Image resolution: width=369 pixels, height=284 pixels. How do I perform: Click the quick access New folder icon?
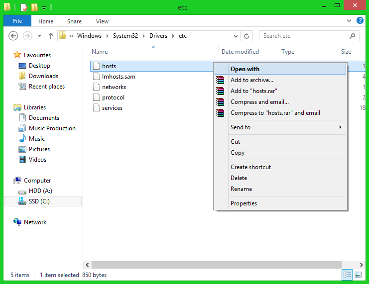pyautogui.click(x=34, y=7)
